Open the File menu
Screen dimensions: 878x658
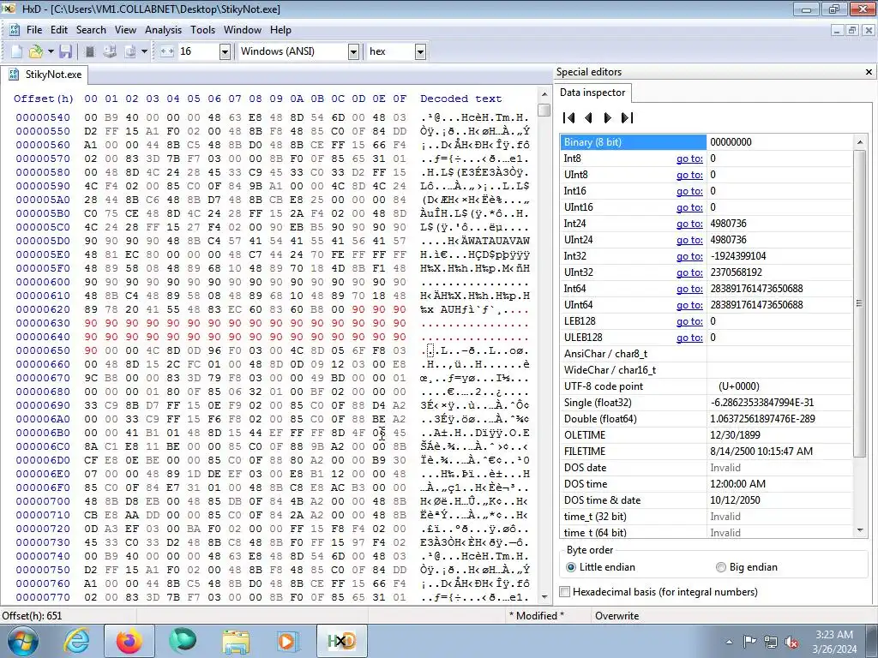tap(34, 30)
